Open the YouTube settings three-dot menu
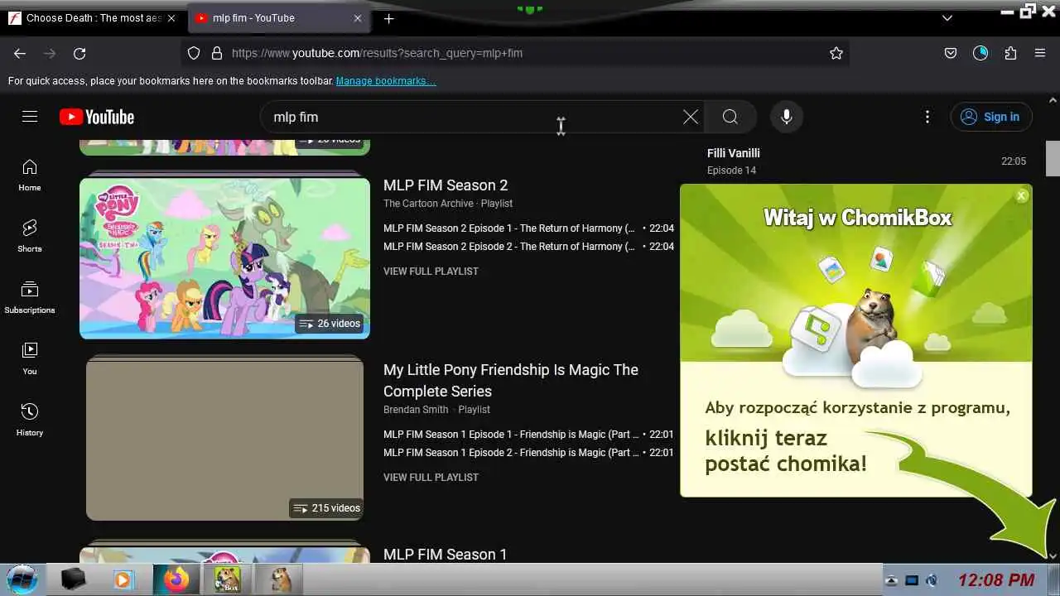This screenshot has width=1060, height=596. [x=927, y=117]
